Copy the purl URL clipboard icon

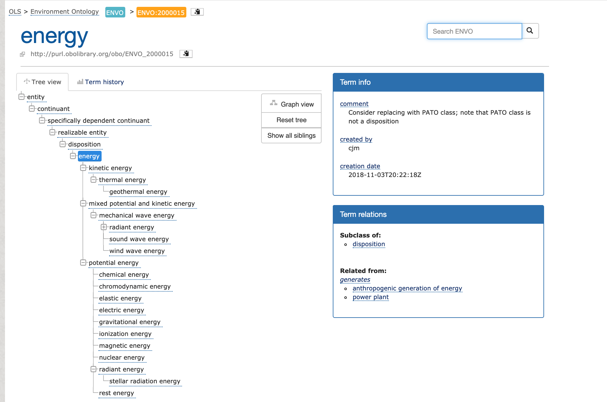(x=186, y=54)
